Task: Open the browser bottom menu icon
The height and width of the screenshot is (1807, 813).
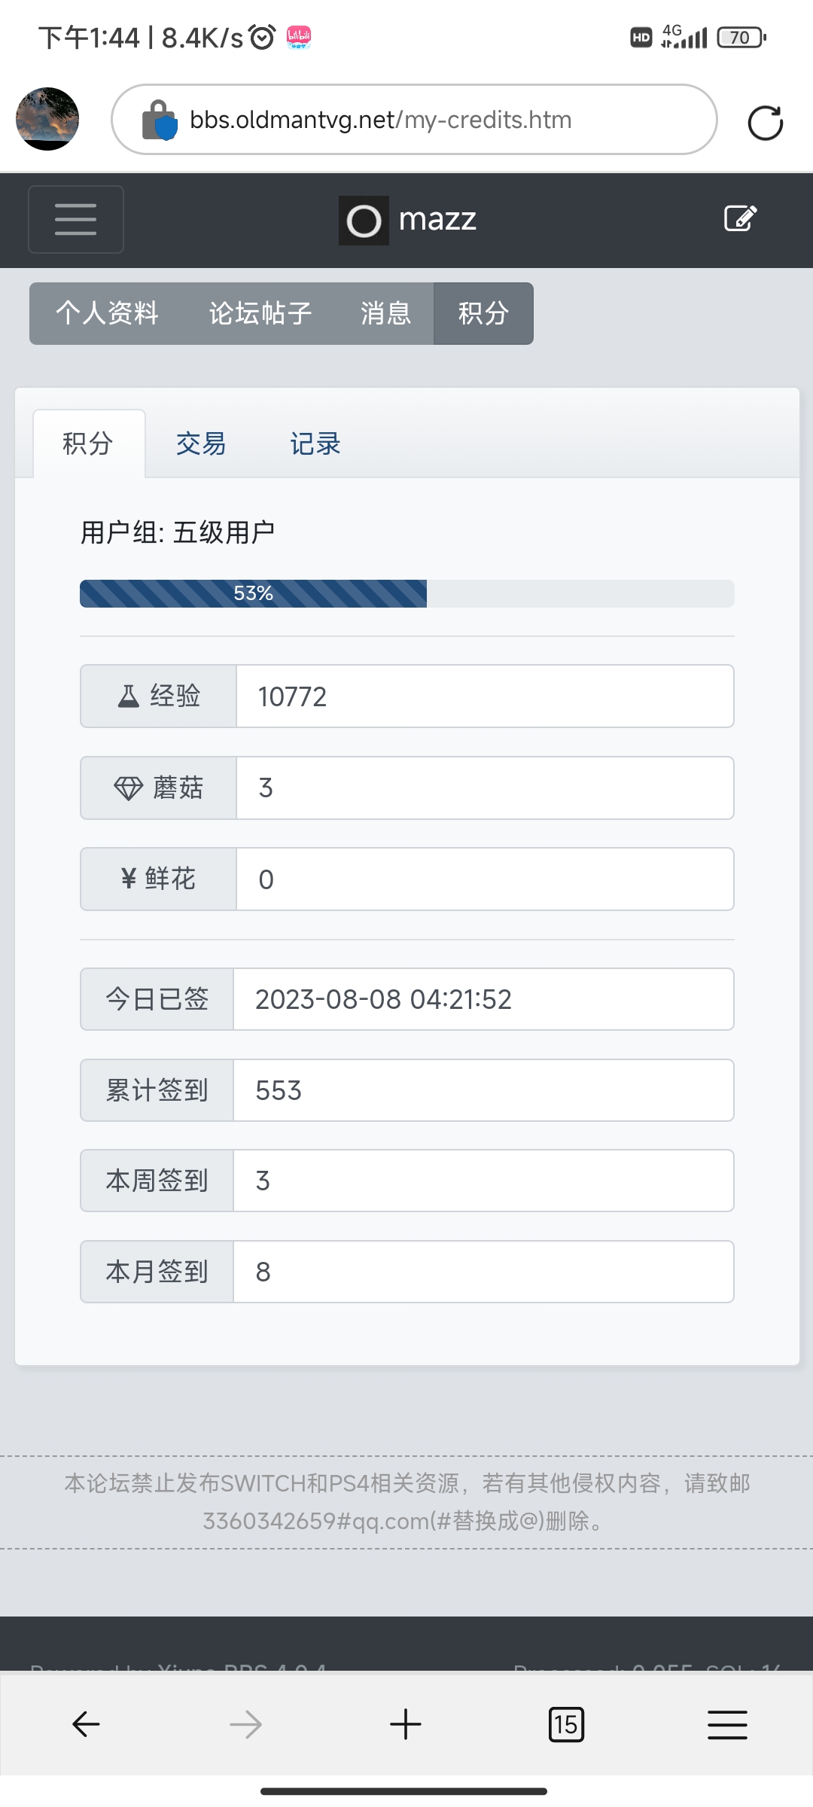Action: (x=727, y=1723)
